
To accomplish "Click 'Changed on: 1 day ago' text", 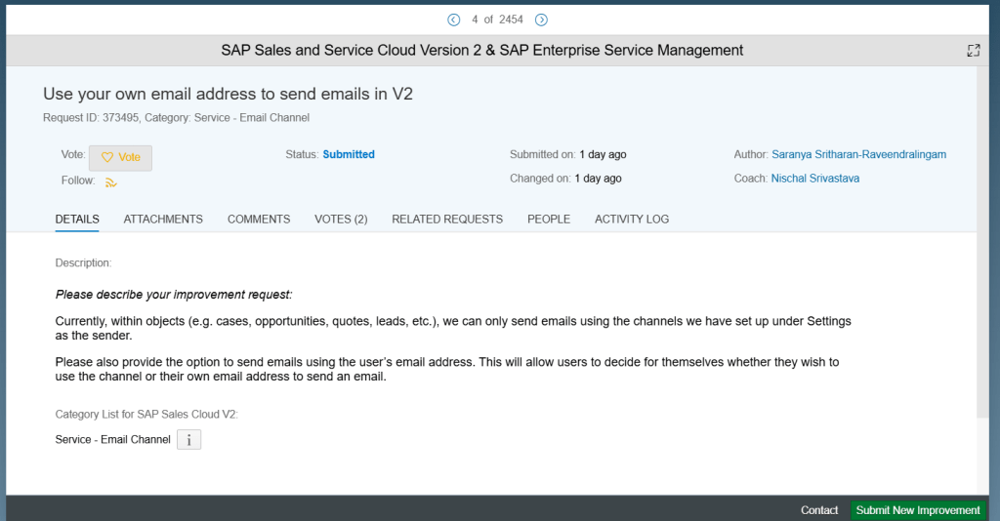I will [x=565, y=179].
